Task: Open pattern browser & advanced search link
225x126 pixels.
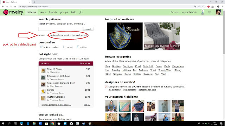Action: pyautogui.click(x=69, y=35)
